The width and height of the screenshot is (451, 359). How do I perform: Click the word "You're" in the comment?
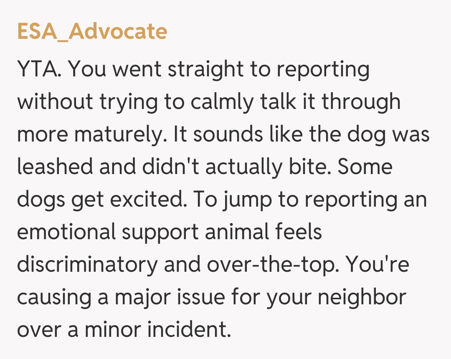[x=378, y=265]
